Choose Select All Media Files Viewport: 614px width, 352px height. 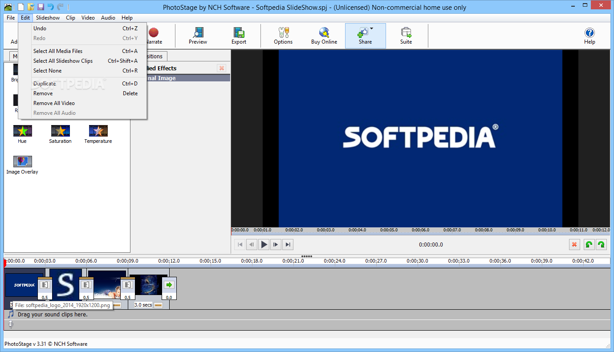coord(82,51)
